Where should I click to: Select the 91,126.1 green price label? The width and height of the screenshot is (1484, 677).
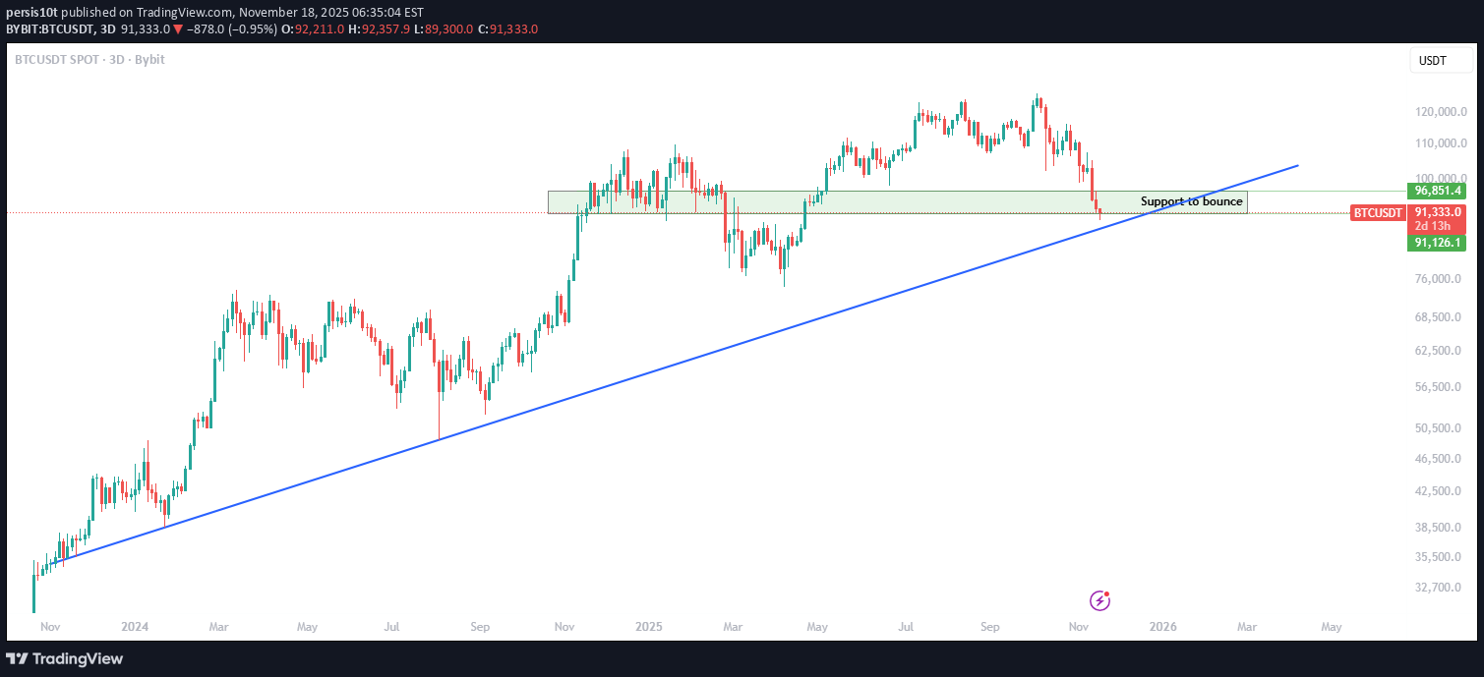1437,243
